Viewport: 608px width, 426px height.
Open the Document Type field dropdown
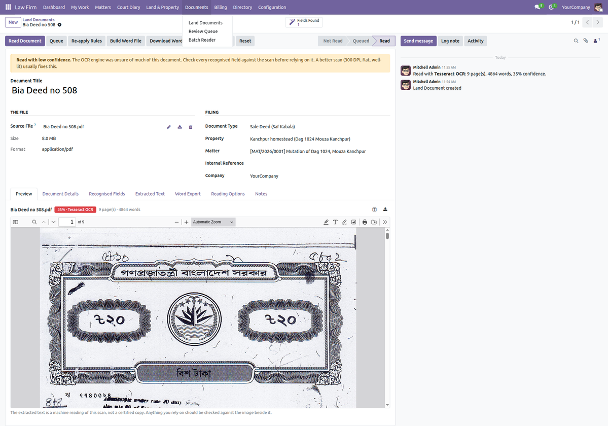pyautogui.click(x=319, y=127)
